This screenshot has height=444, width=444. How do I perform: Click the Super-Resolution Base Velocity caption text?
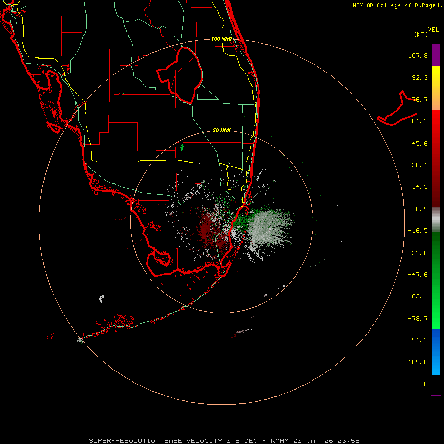[224, 441]
